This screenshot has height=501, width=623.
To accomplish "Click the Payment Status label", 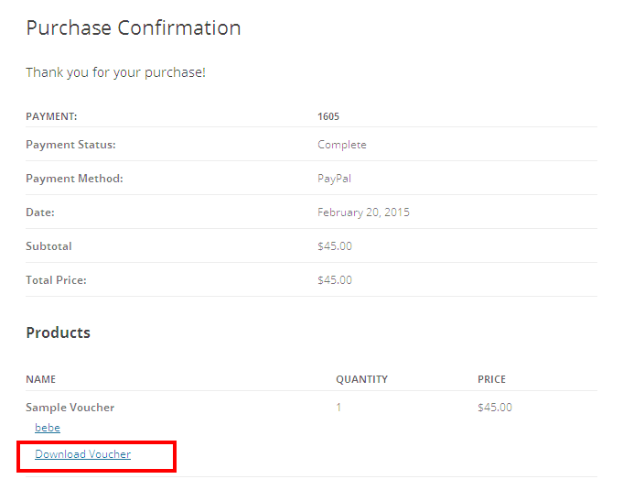I will coord(70,145).
